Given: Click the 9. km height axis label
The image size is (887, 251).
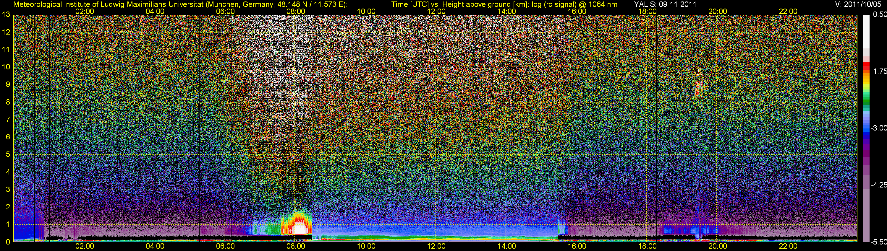Looking at the screenshot, I should click(9, 84).
